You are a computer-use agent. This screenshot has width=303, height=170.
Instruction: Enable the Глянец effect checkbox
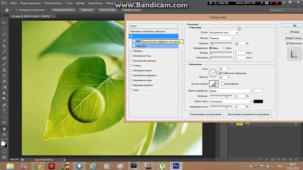coord(131,65)
